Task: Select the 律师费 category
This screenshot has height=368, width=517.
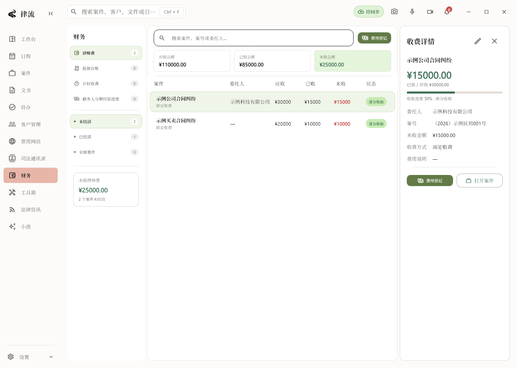Action: (x=106, y=53)
